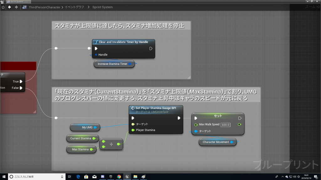321x180 pixels.
Task: Select the Sprint System window tab
Action: coord(18,2)
